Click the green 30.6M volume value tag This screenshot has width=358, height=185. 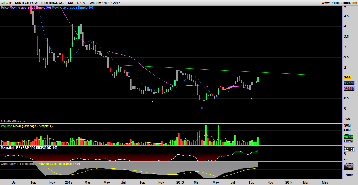(x=348, y=137)
